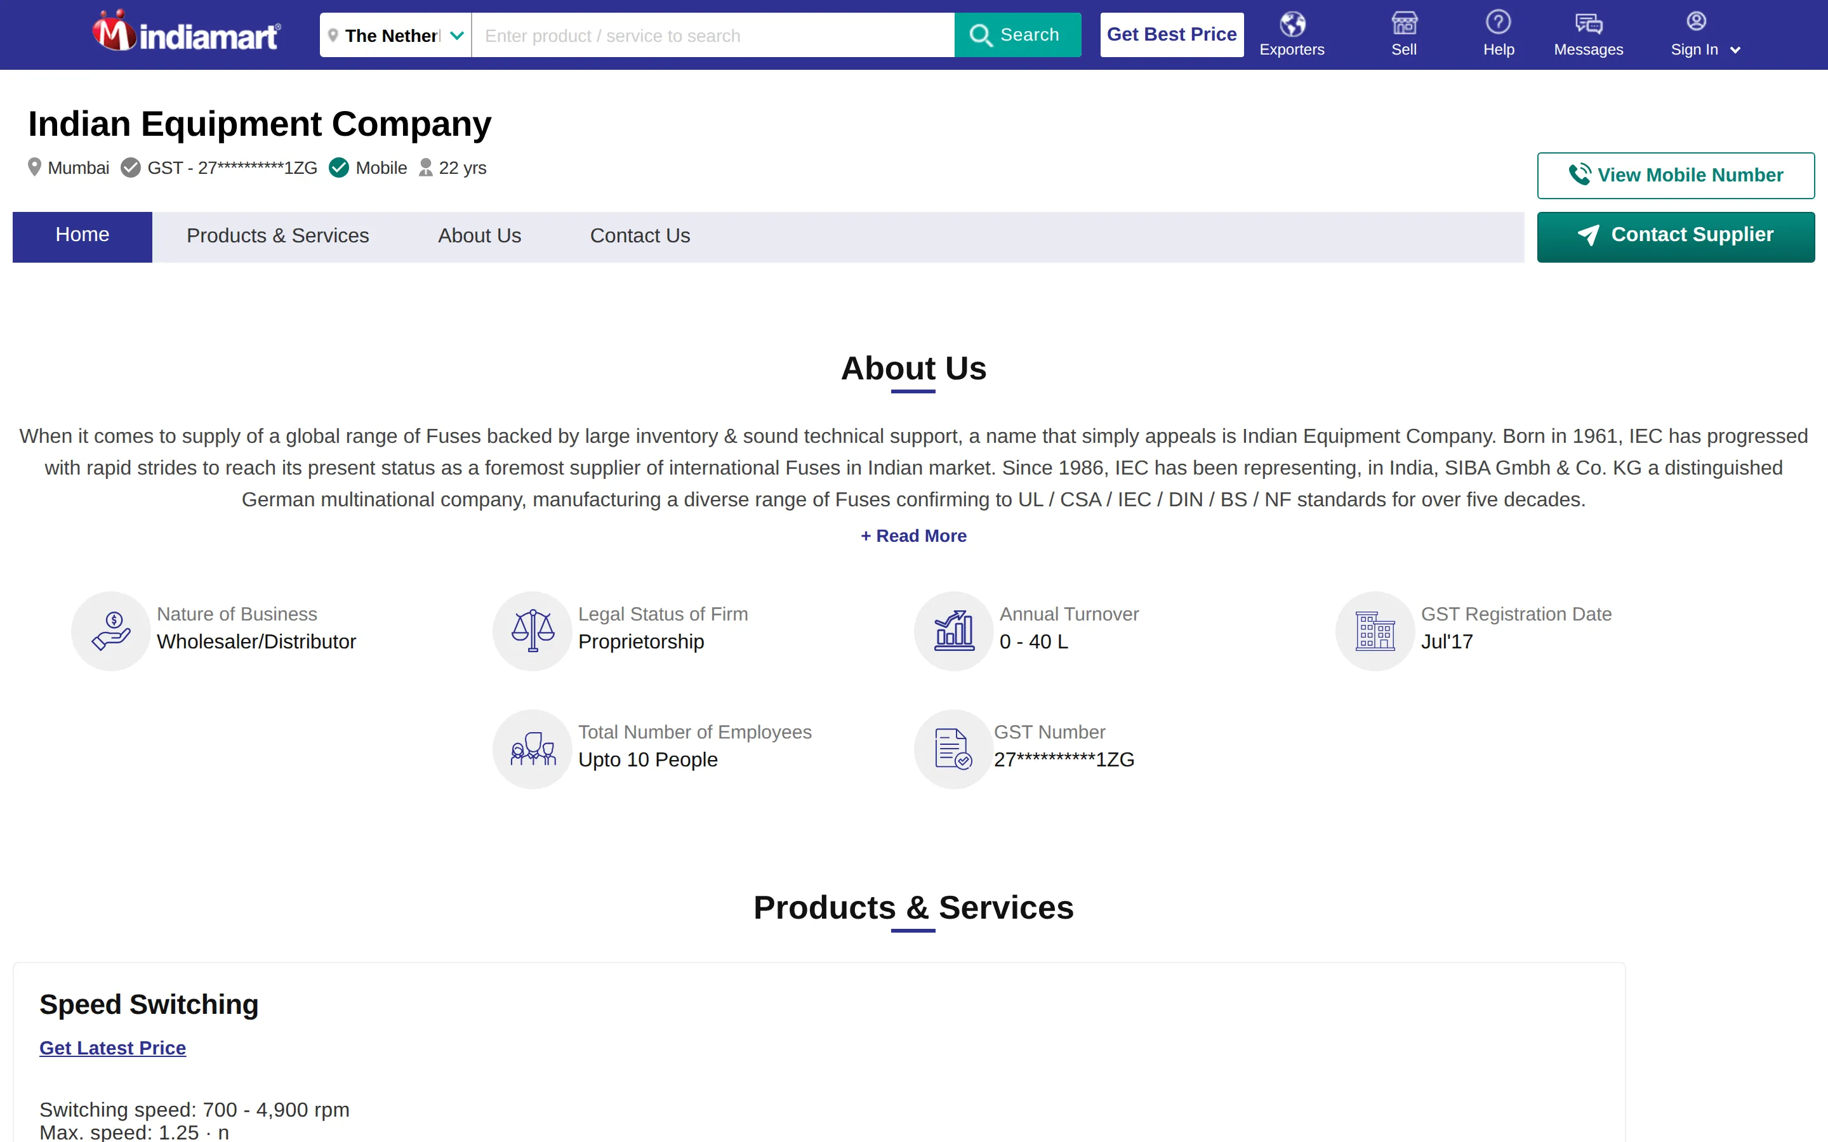The height and width of the screenshot is (1142, 1828).
Task: Click the Legal Status scales icon
Action: [533, 631]
